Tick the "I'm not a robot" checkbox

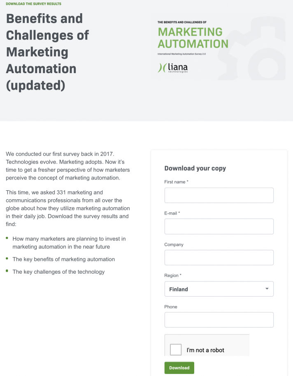point(176,350)
